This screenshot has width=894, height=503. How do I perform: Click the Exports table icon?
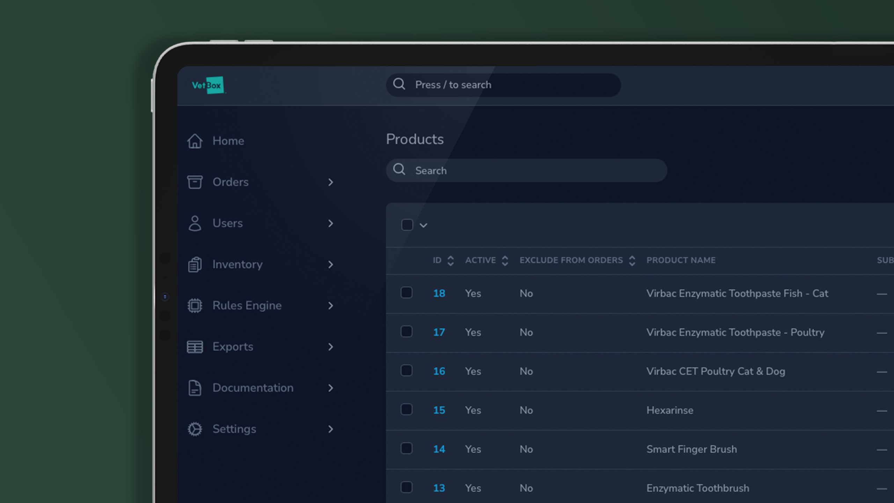(195, 347)
